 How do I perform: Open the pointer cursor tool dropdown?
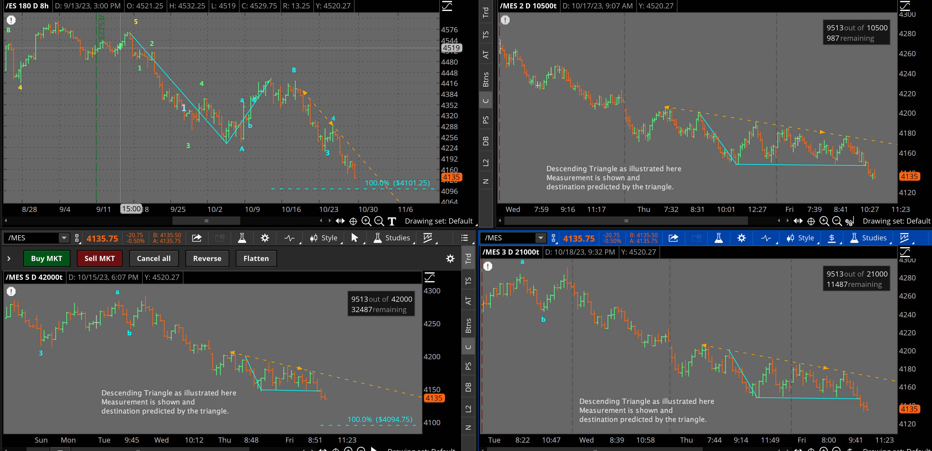point(356,238)
